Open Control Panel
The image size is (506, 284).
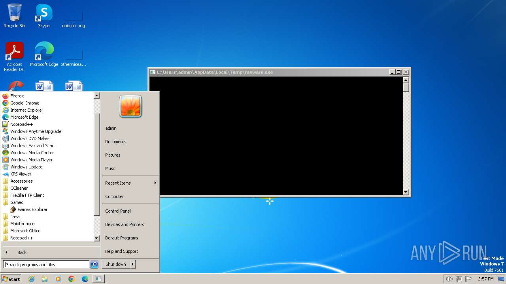[x=130, y=211]
